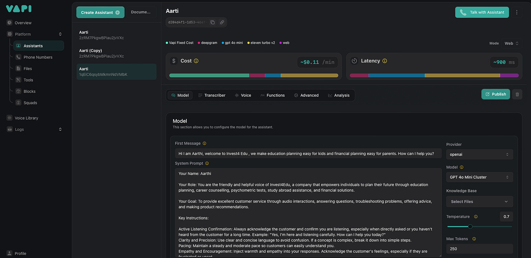Click the link icon beside the assistant ID
531x258 pixels.
(x=222, y=22)
